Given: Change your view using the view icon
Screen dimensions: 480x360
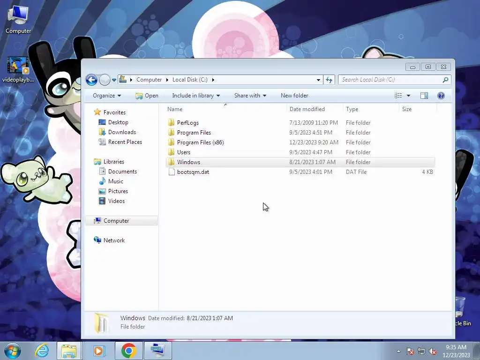Looking at the screenshot, I should 398,96.
